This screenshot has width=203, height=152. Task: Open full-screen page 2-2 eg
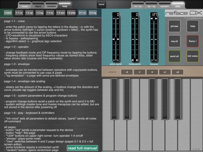click(93, 13)
